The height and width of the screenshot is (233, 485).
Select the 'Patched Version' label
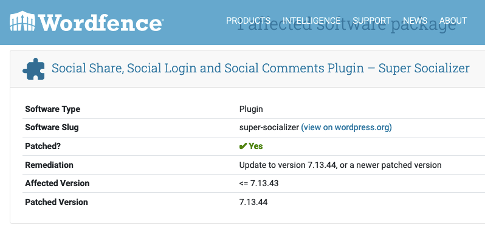pyautogui.click(x=57, y=202)
